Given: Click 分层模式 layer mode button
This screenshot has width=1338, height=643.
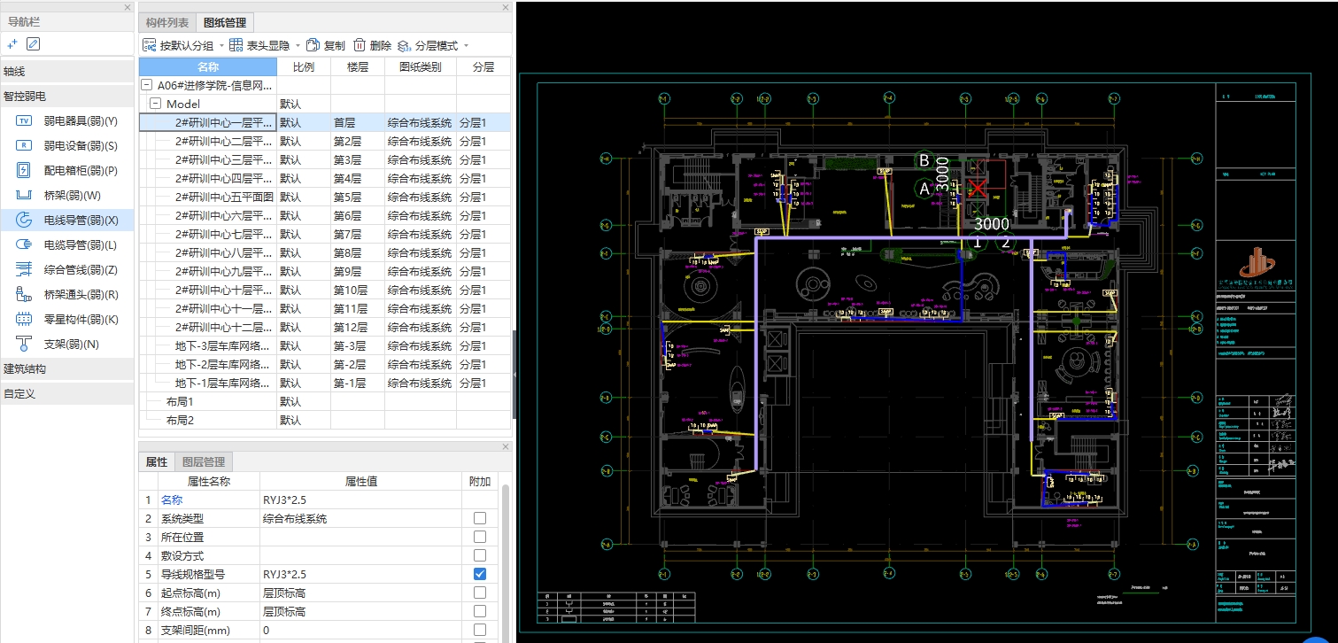Looking at the screenshot, I should [428, 45].
